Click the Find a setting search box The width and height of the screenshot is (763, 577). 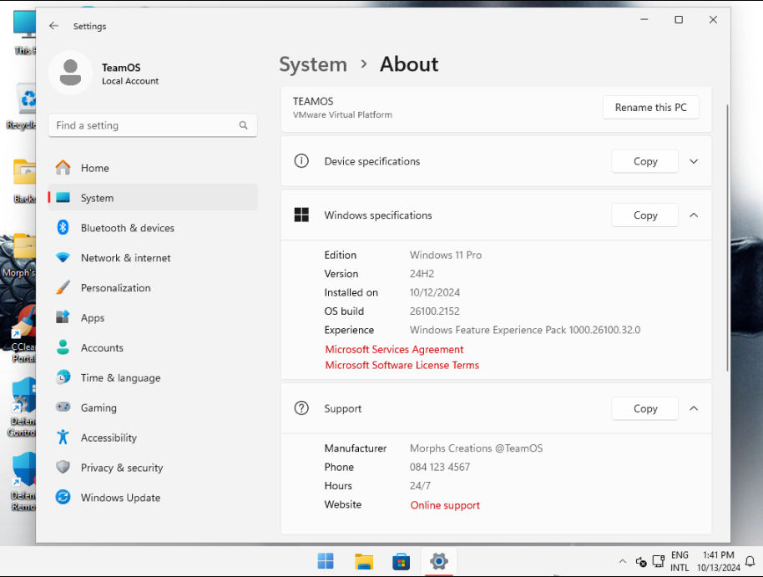click(153, 125)
